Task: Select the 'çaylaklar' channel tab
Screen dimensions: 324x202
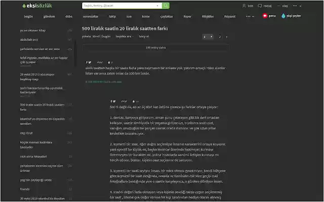Action: (x=167, y=17)
